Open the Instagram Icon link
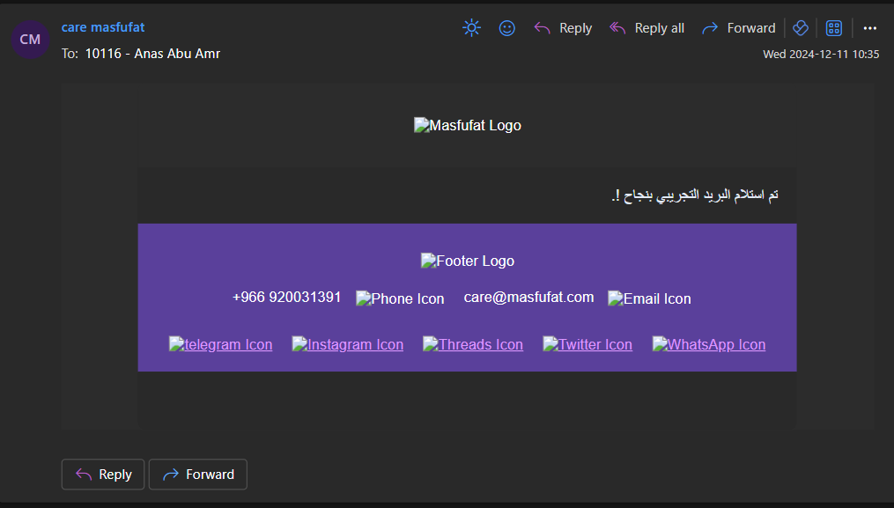 click(348, 344)
